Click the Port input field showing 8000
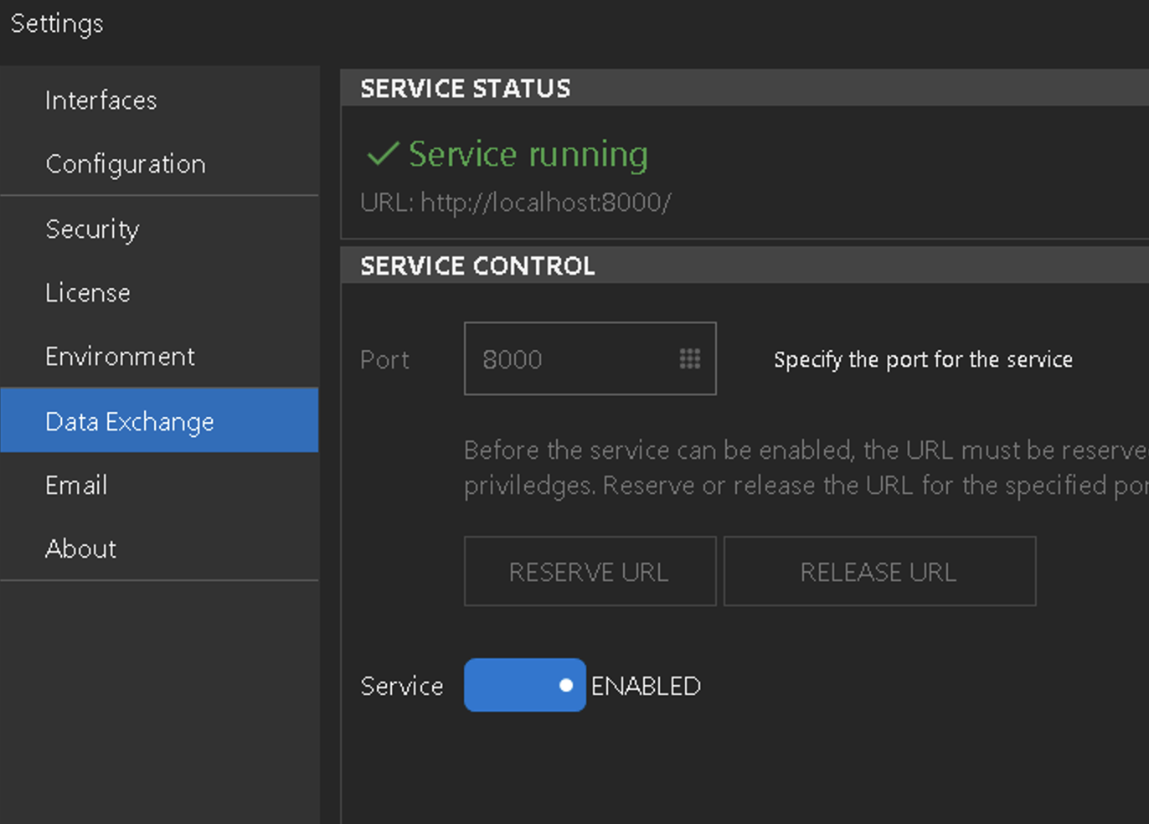Image resolution: width=1149 pixels, height=824 pixels. (590, 358)
